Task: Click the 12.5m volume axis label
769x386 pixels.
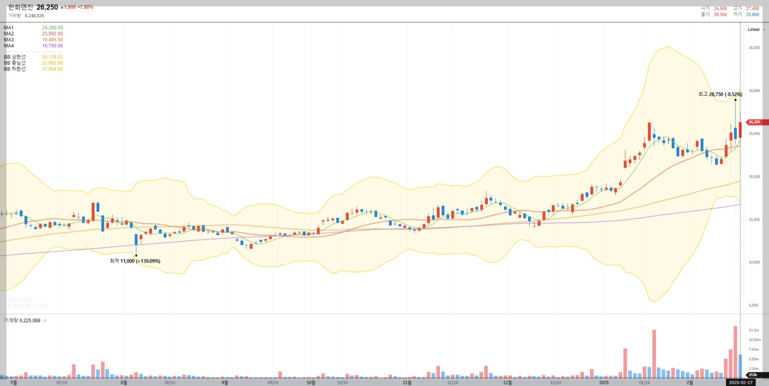Action: (x=754, y=331)
